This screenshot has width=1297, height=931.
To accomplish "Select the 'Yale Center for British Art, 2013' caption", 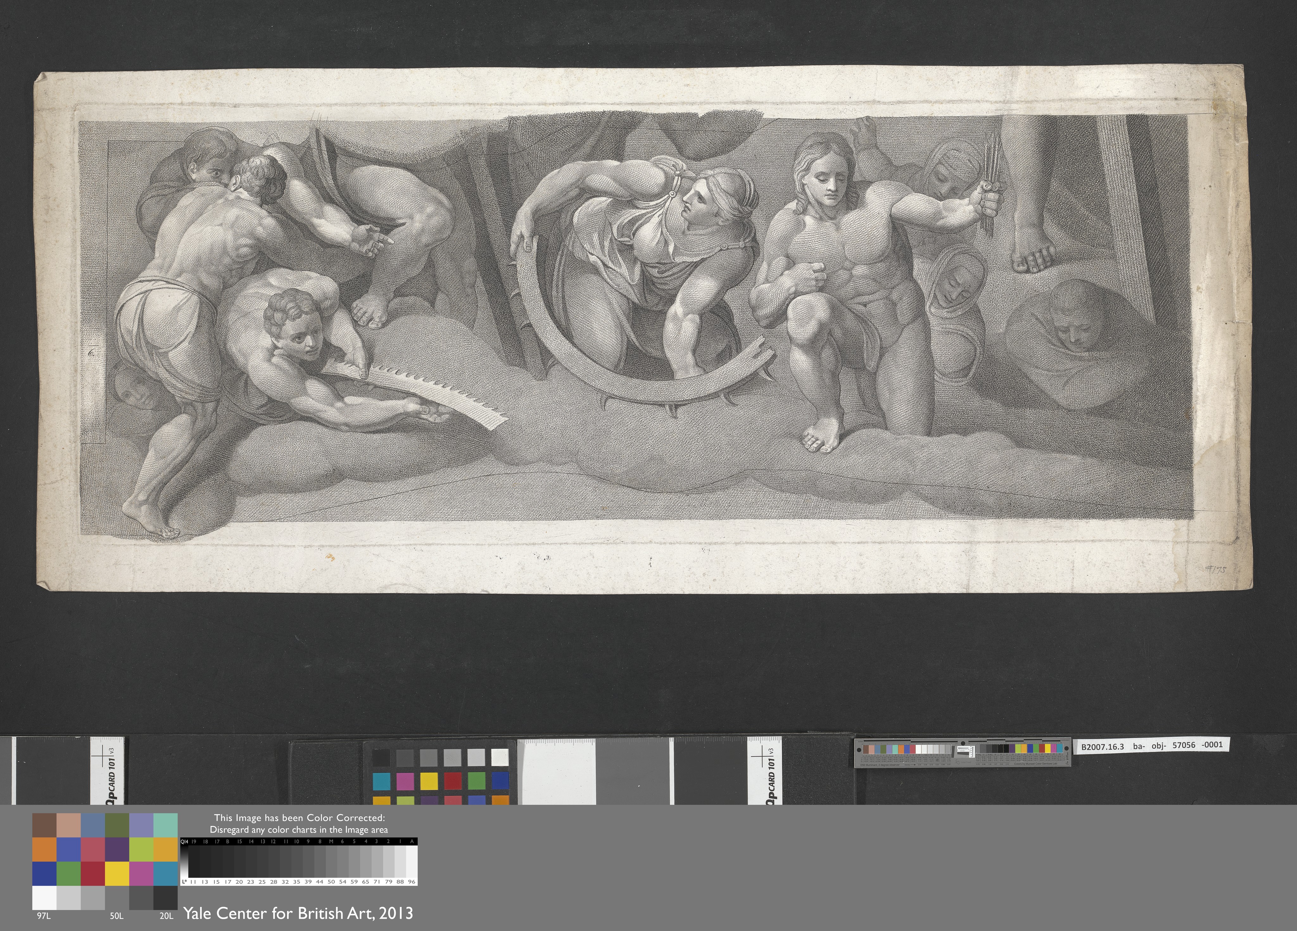I will point(298,913).
